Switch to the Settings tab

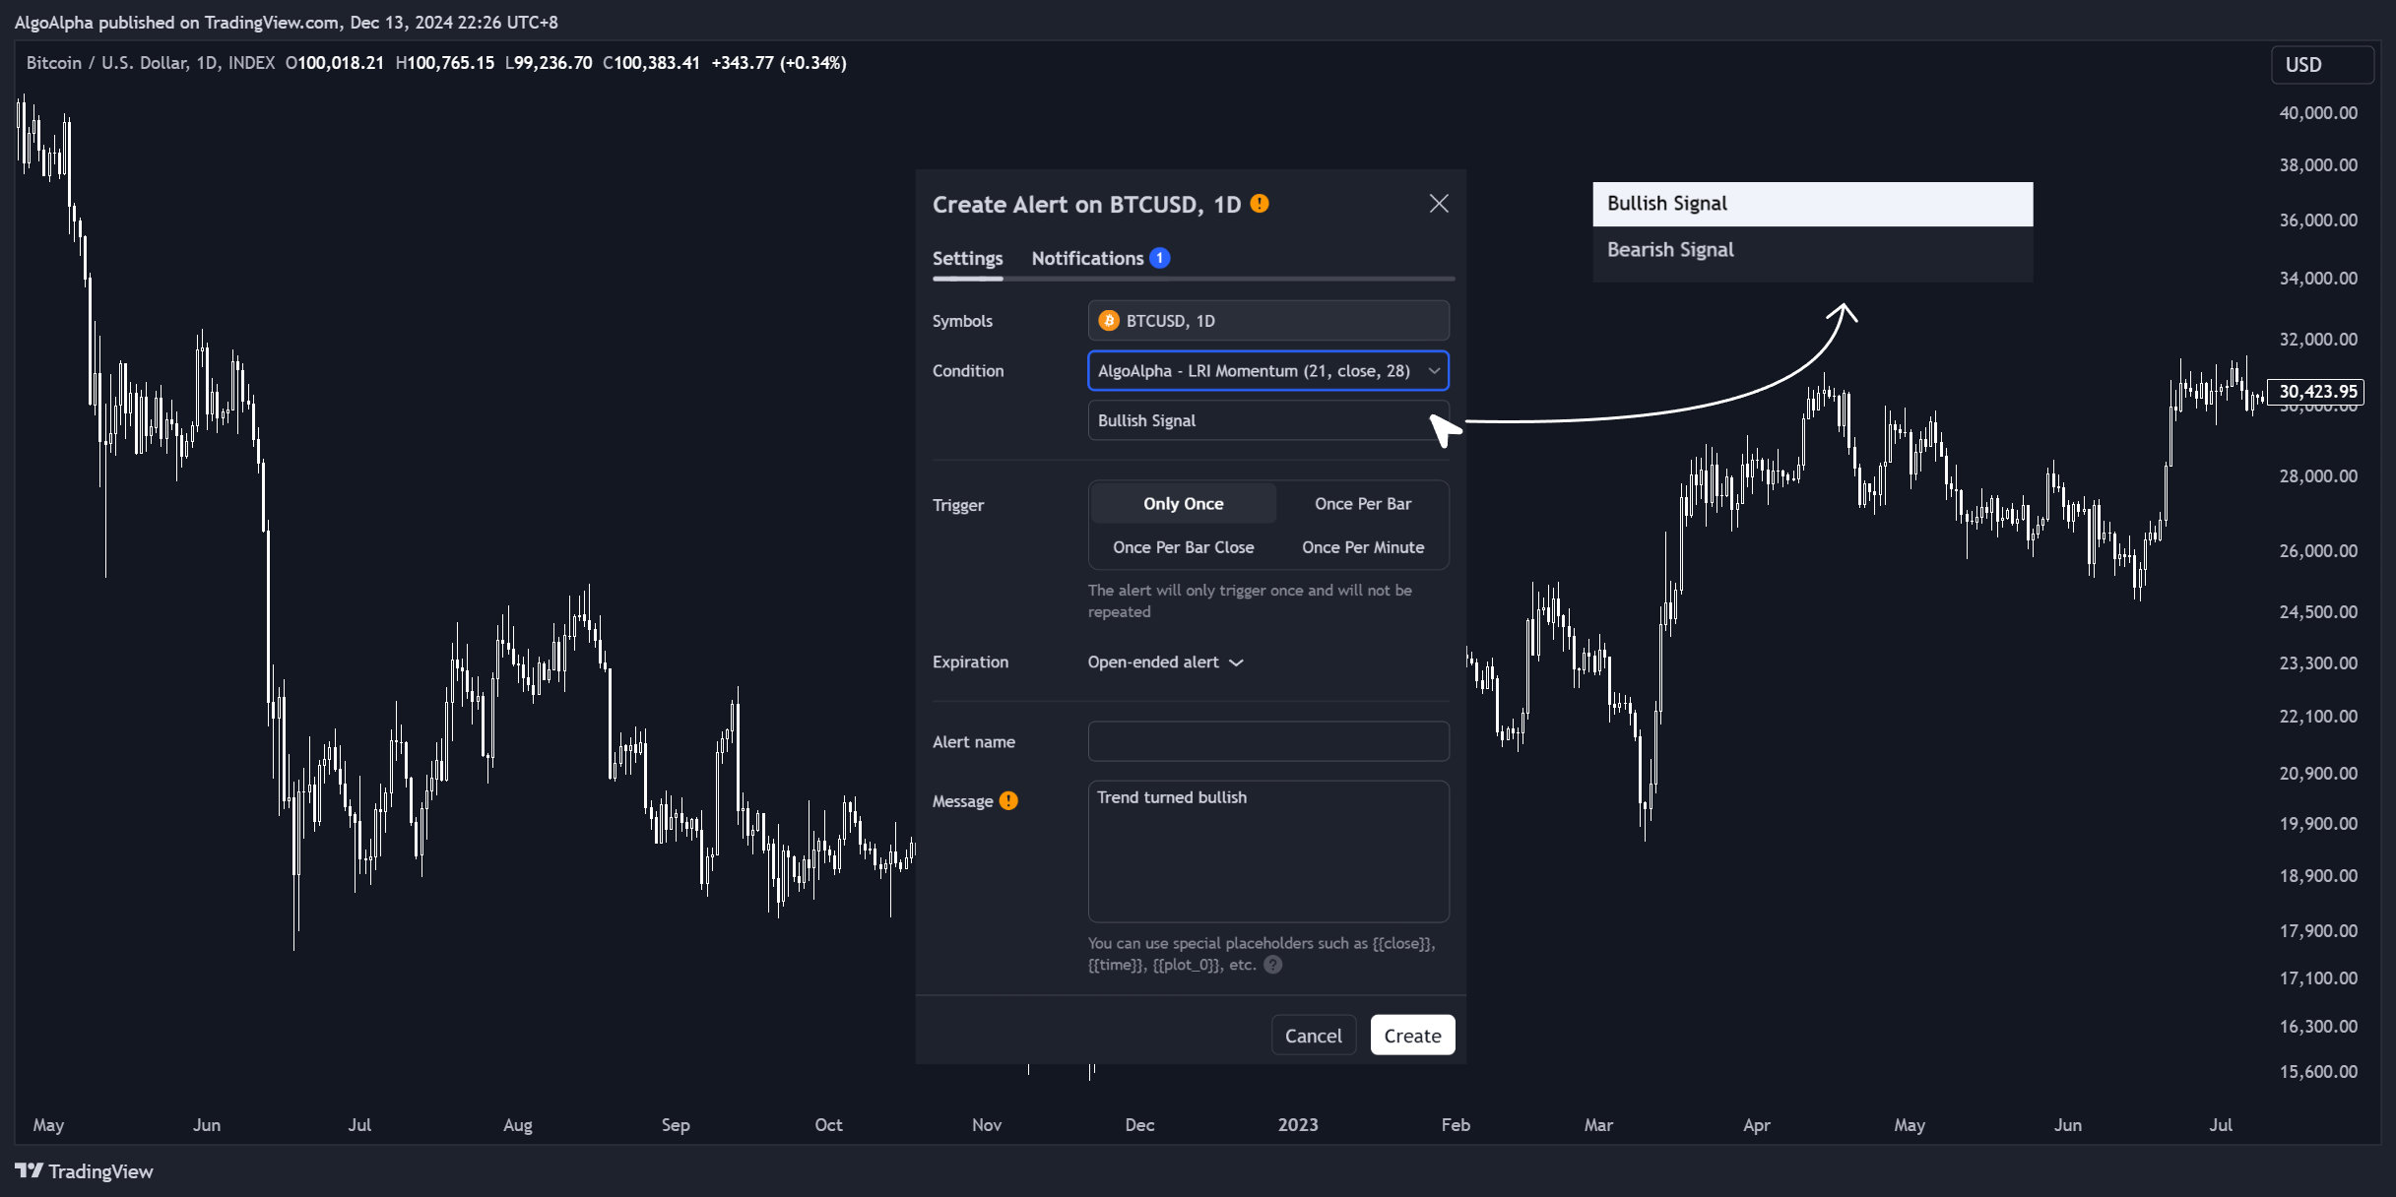tap(967, 258)
